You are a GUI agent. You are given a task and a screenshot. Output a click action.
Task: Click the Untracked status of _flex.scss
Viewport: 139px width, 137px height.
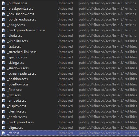tap(65, 95)
